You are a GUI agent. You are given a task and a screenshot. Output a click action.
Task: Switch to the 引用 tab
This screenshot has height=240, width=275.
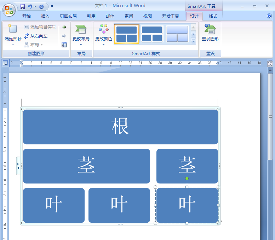(x=91, y=16)
